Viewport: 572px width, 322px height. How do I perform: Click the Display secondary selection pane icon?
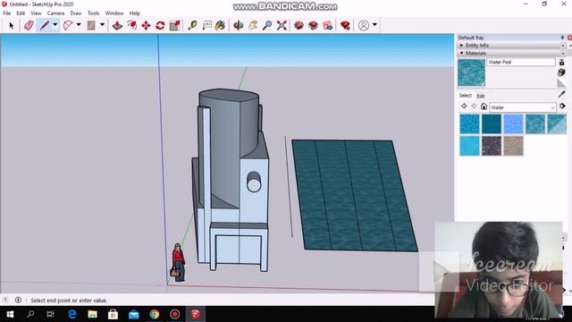click(562, 63)
